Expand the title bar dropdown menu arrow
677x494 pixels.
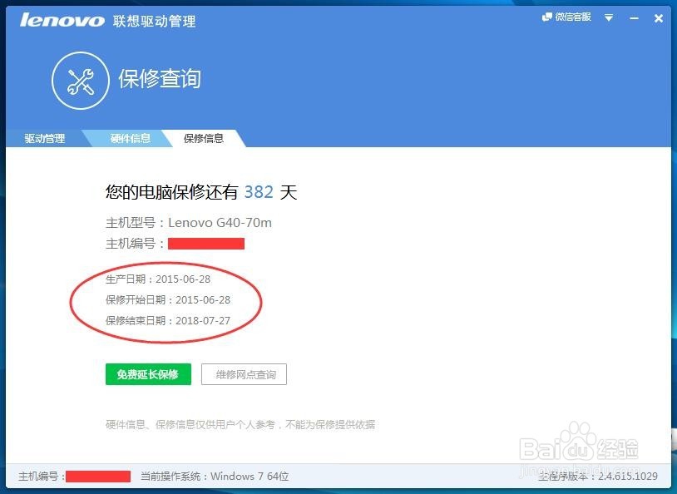pyautogui.click(x=609, y=17)
